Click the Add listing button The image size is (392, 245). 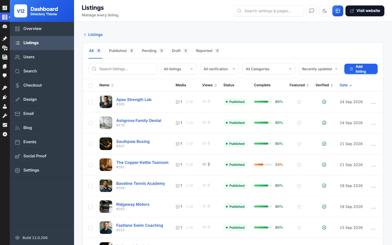(x=361, y=69)
